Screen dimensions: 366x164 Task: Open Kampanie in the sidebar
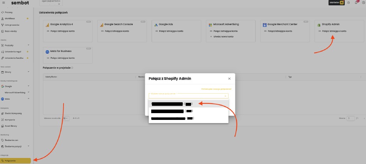click(x=10, y=120)
